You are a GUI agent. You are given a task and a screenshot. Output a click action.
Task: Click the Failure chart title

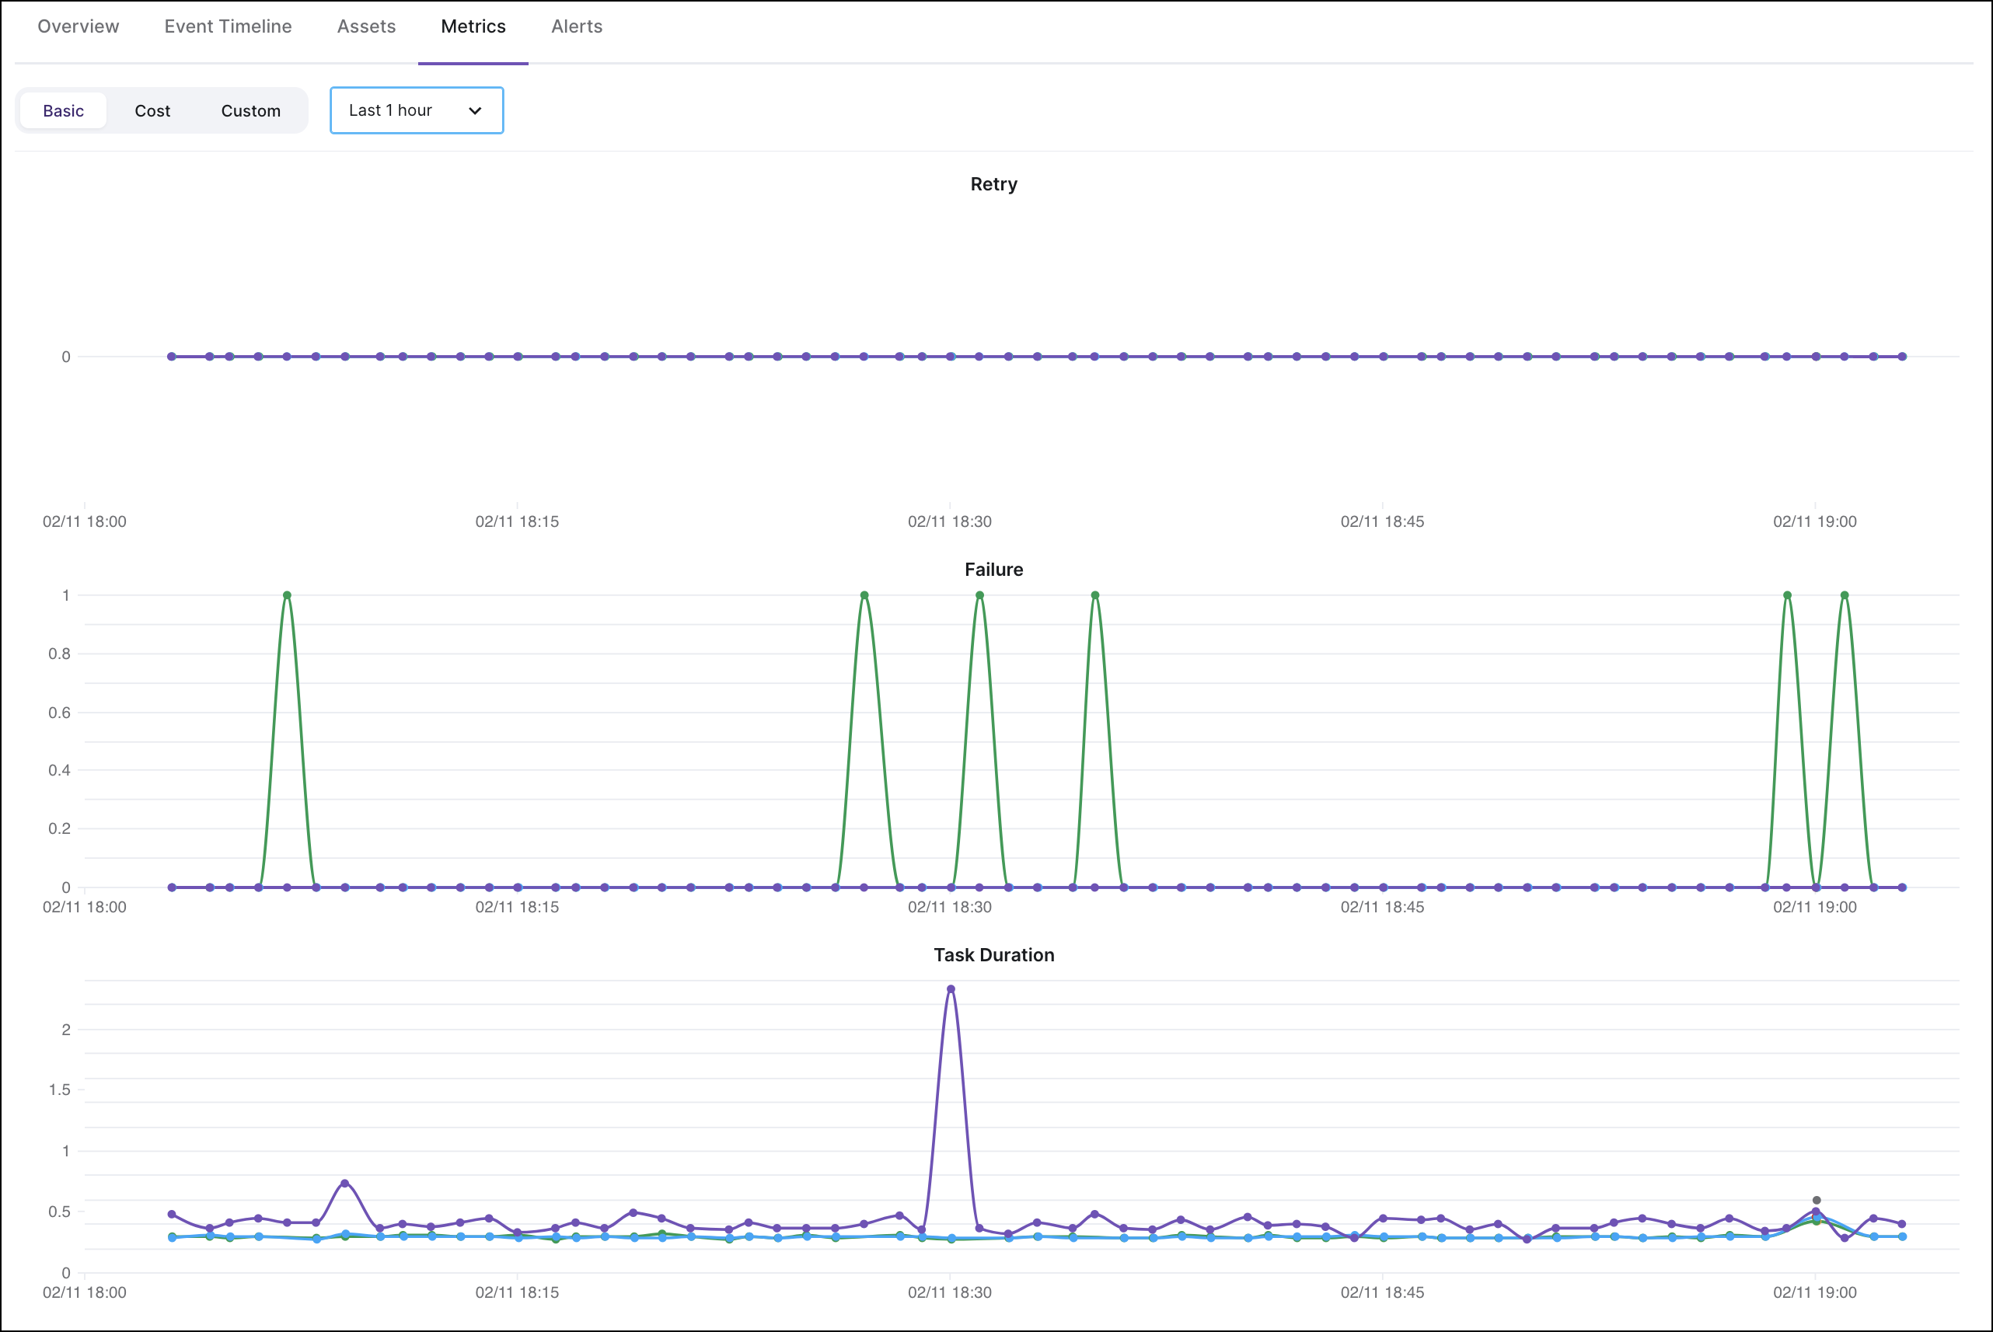[x=994, y=569]
